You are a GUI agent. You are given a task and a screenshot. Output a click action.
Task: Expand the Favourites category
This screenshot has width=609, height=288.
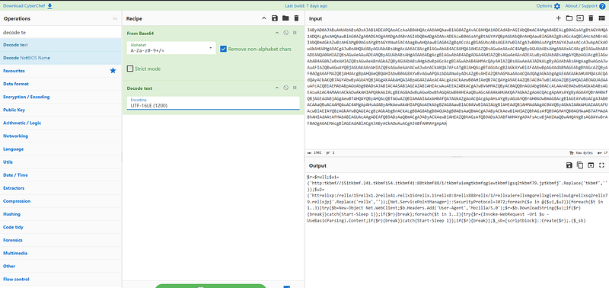click(x=60, y=71)
